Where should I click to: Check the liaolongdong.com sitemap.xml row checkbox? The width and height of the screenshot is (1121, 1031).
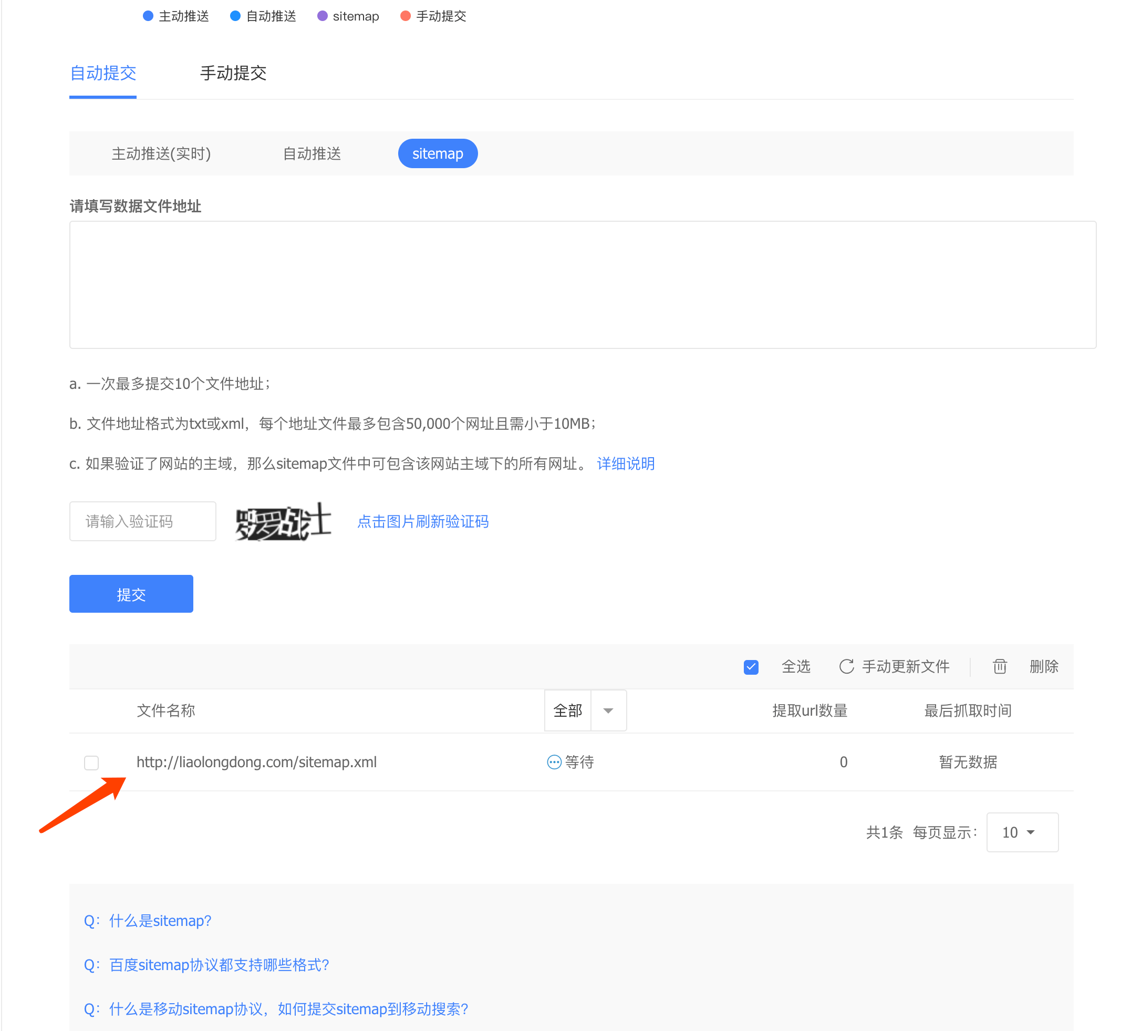tap(91, 762)
